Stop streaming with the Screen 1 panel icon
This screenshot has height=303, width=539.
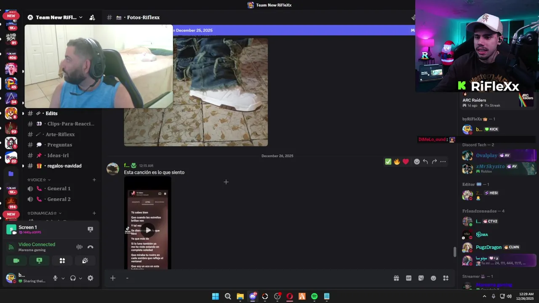click(90, 229)
